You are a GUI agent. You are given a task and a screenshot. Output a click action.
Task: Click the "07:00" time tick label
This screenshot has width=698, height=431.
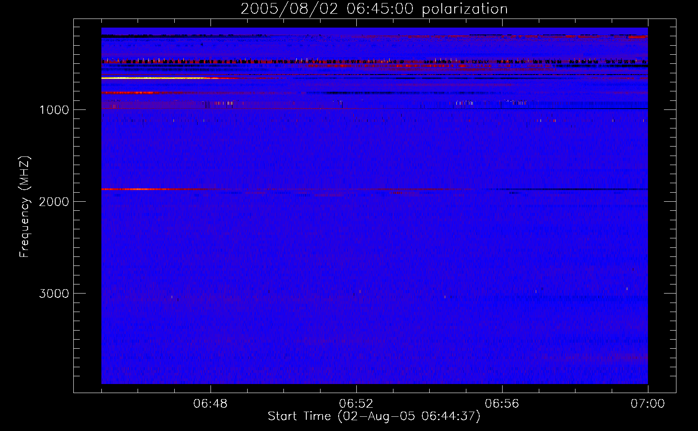coord(648,404)
